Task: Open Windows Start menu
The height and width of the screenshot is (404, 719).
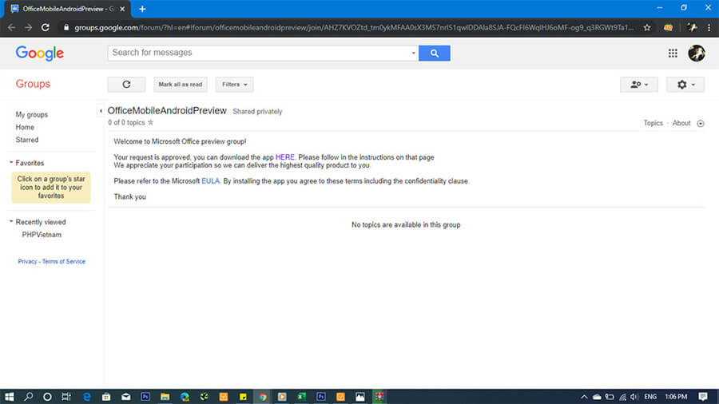Action: [10, 396]
